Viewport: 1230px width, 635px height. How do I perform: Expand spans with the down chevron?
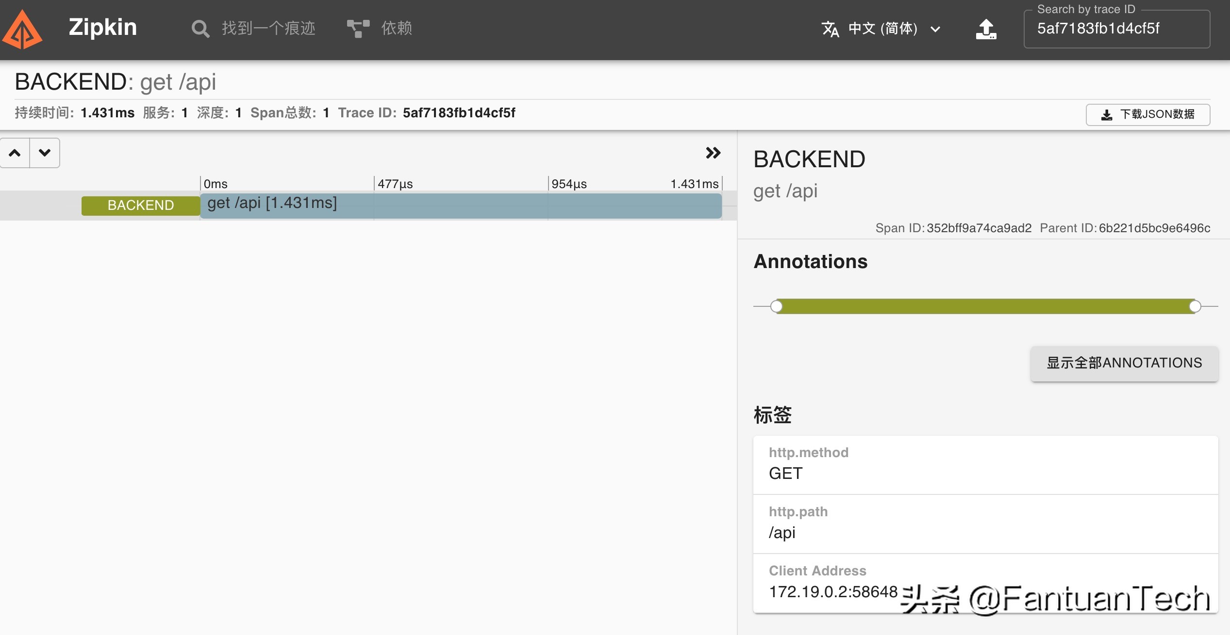(x=45, y=153)
